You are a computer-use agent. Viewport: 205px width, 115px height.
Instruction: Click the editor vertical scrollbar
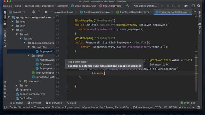pyautogui.click(x=196, y=73)
